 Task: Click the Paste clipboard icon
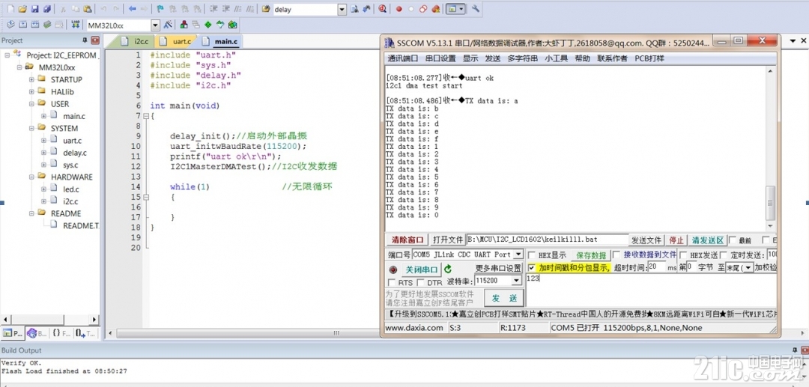(87, 9)
